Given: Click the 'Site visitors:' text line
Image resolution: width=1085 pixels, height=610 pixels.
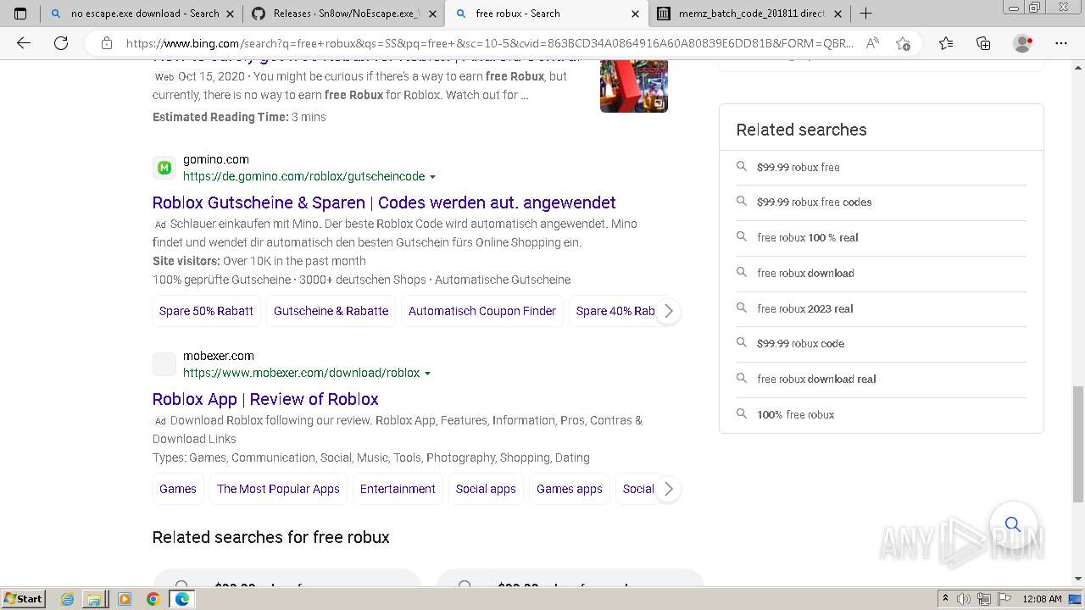Looking at the screenshot, I should click(259, 261).
